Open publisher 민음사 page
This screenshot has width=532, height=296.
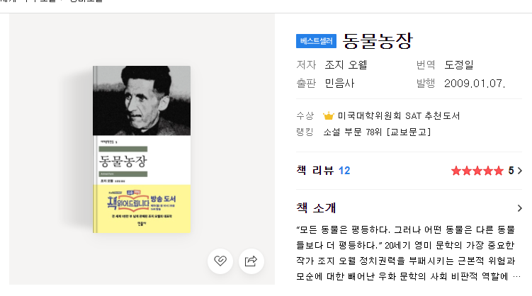coord(339,84)
